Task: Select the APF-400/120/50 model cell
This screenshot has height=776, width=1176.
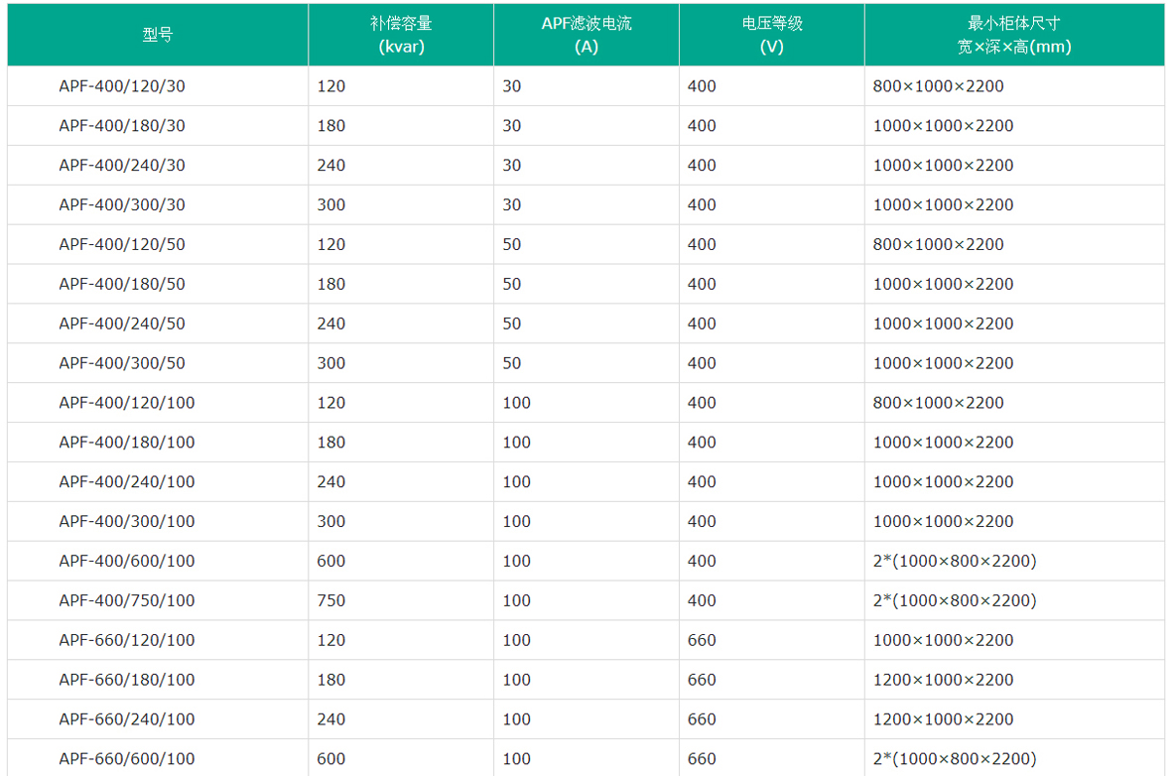Action: [122, 245]
